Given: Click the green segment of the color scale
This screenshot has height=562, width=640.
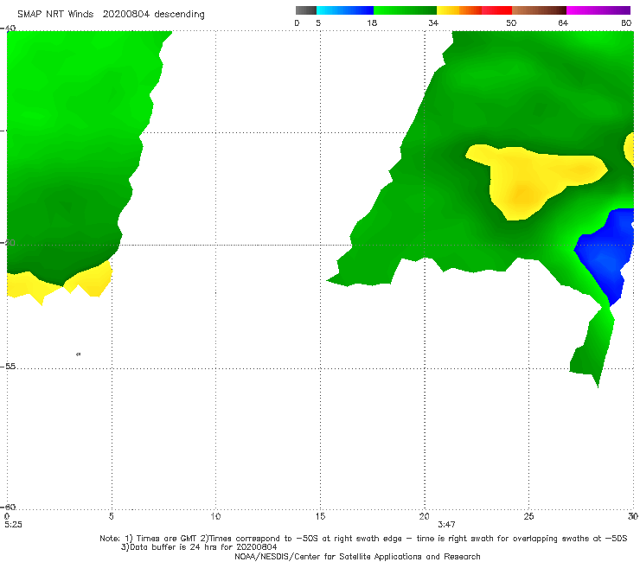Looking at the screenshot, I should [x=405, y=10].
